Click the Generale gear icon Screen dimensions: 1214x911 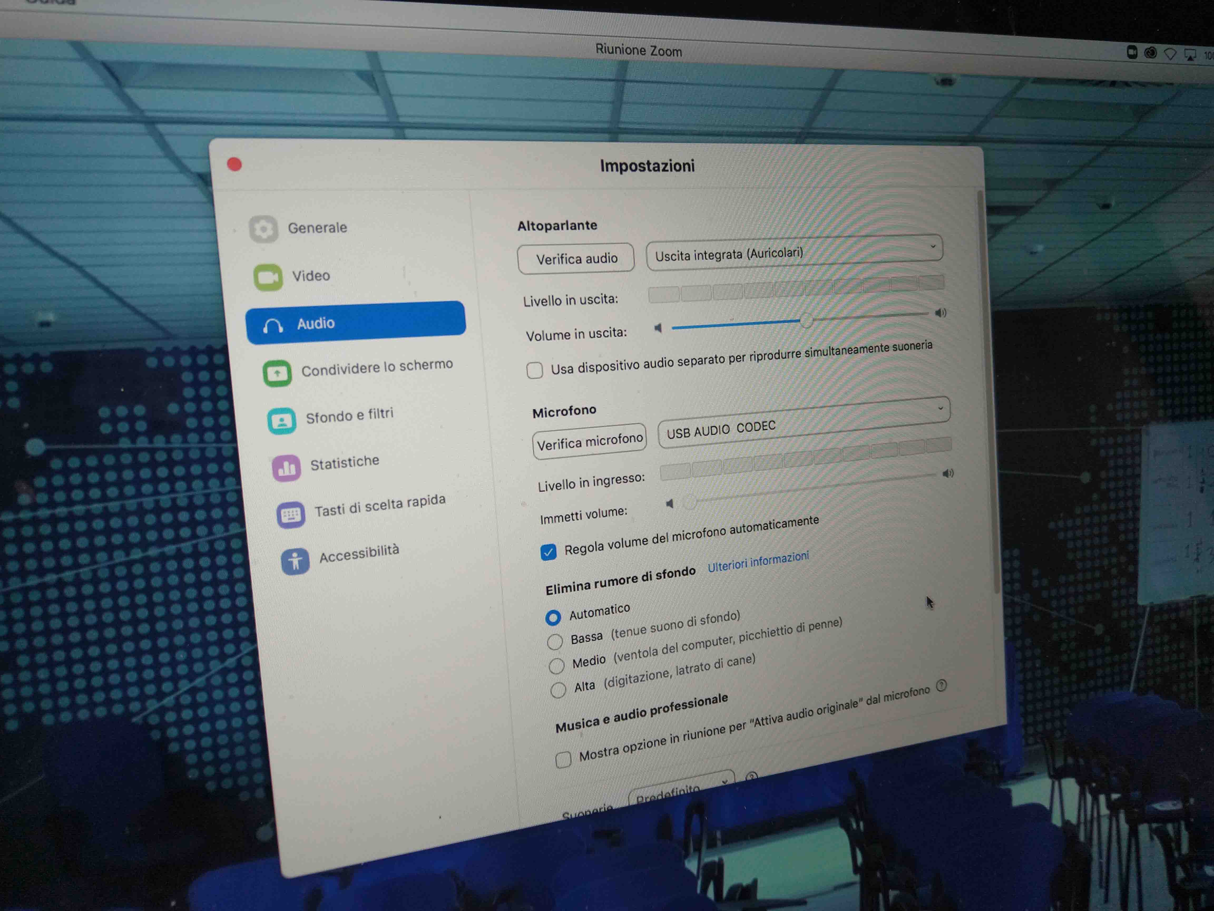(263, 229)
